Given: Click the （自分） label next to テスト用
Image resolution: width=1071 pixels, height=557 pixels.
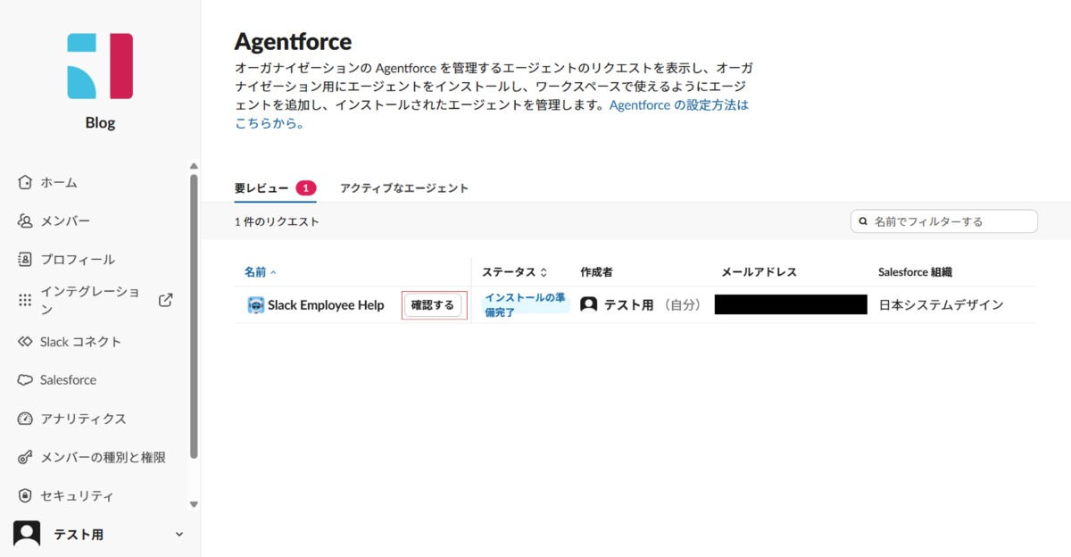Looking at the screenshot, I should click(x=682, y=305).
